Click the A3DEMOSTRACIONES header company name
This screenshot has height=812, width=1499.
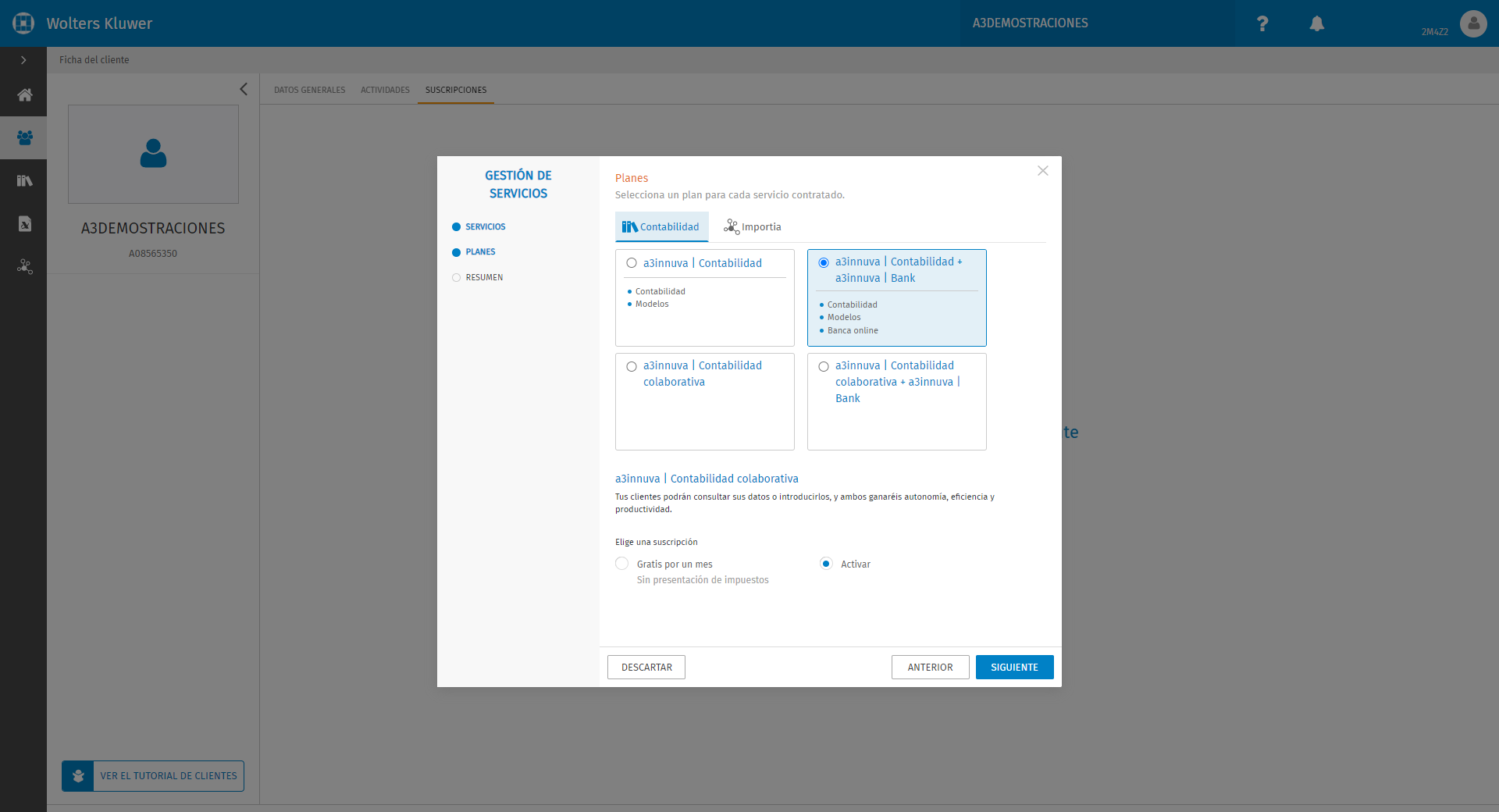pos(1030,23)
